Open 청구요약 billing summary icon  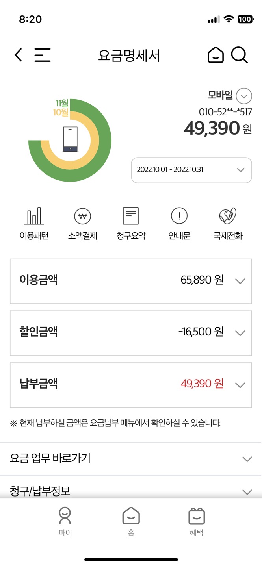[131, 223]
